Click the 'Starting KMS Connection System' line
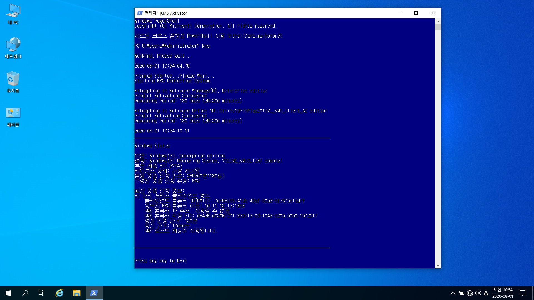Screen dimensions: 534x300 [172, 81]
